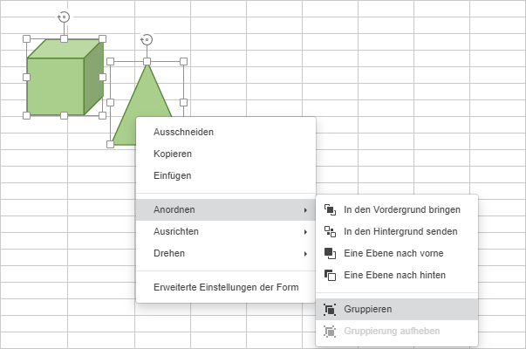The image size is (526, 349).
Task: Click the greyed 'Gruppierung aufheben' icon
Action: (x=330, y=332)
